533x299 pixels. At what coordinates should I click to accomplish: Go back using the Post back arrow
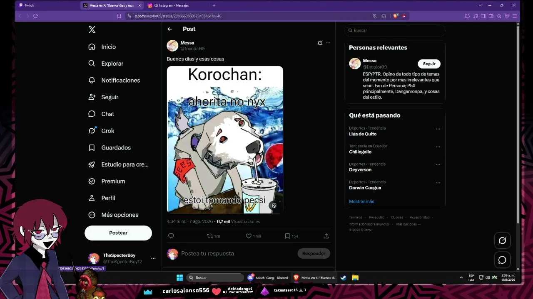[169, 29]
